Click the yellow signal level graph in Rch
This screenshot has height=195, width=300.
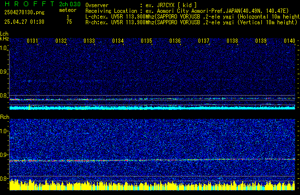(152, 185)
